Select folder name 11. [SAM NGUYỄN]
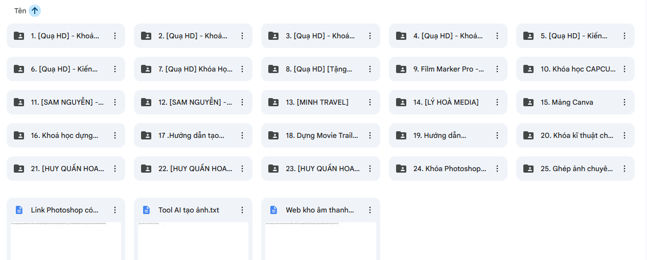 tap(67, 102)
